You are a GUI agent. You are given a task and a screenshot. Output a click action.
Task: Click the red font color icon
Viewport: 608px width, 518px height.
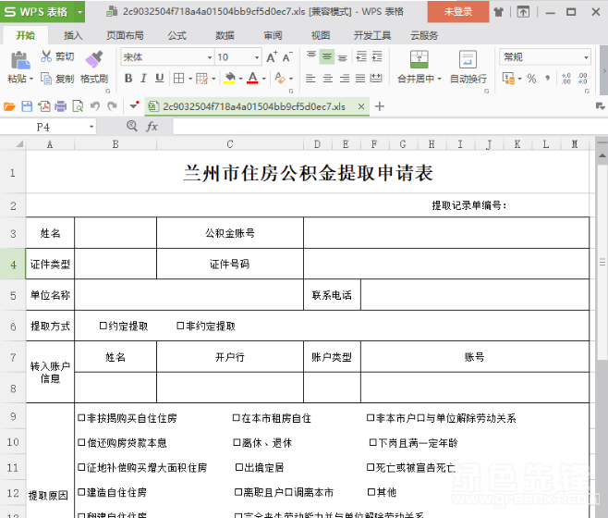(x=252, y=79)
